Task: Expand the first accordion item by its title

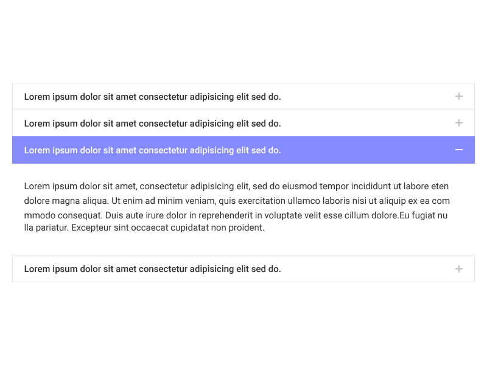Action: coord(152,97)
